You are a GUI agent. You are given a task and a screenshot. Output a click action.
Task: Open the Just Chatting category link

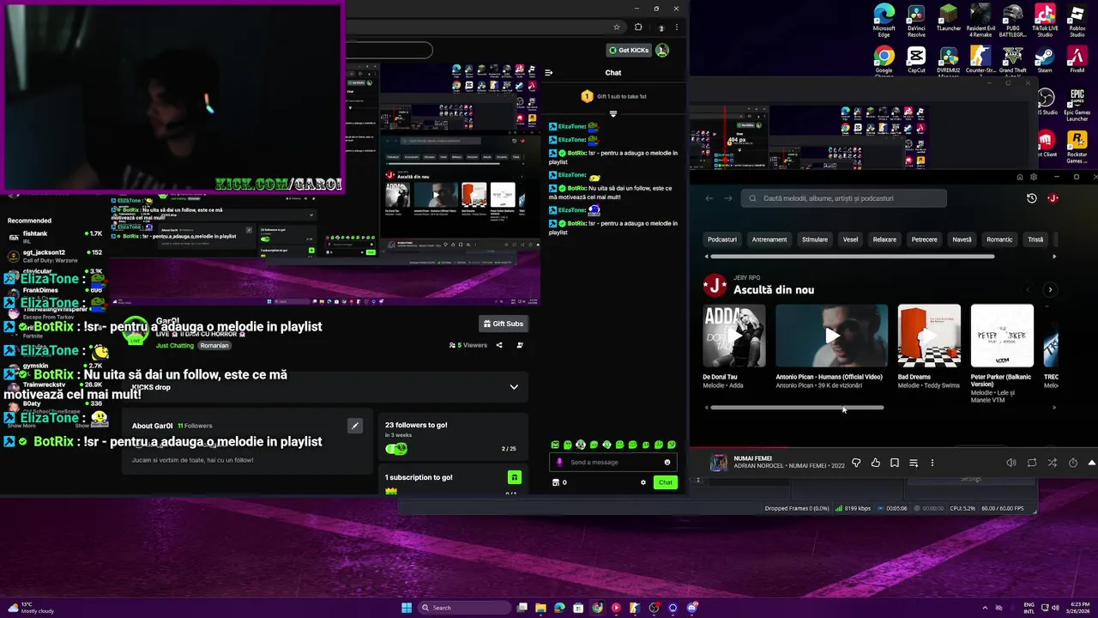[x=175, y=345]
